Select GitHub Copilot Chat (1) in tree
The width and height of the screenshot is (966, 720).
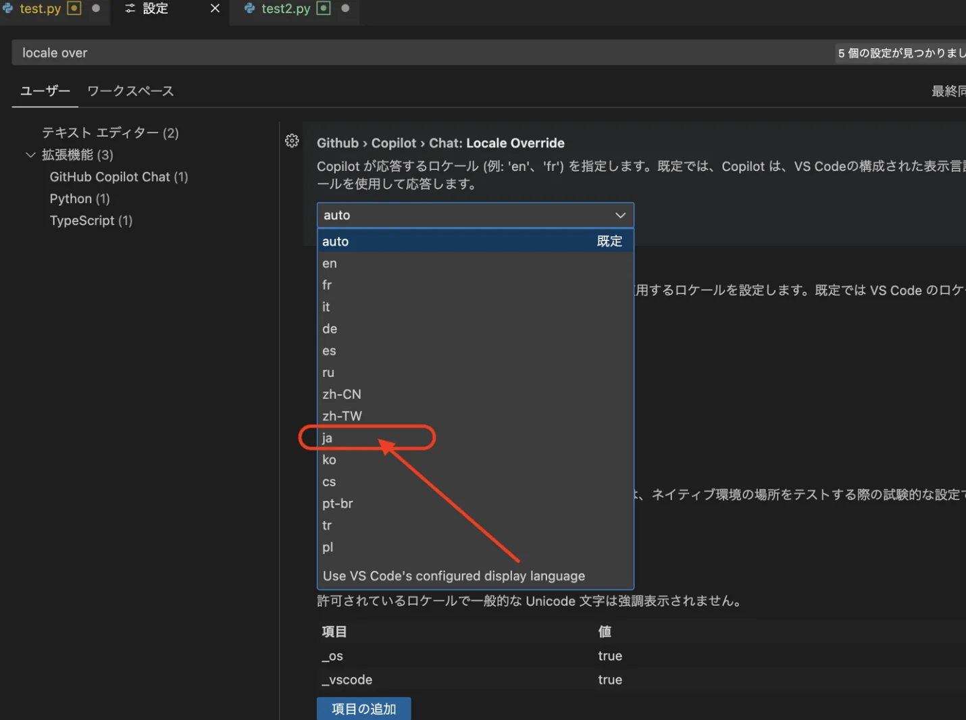pos(119,177)
